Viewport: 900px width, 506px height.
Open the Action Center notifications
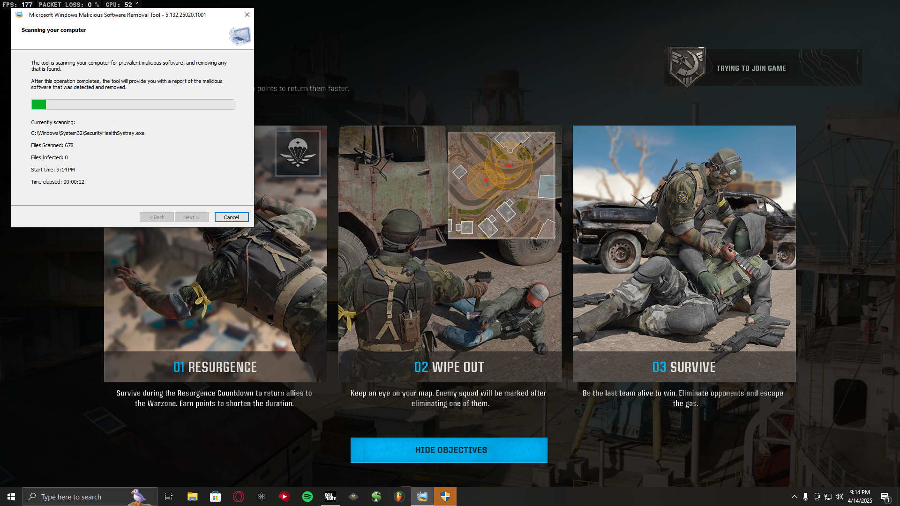point(885,497)
